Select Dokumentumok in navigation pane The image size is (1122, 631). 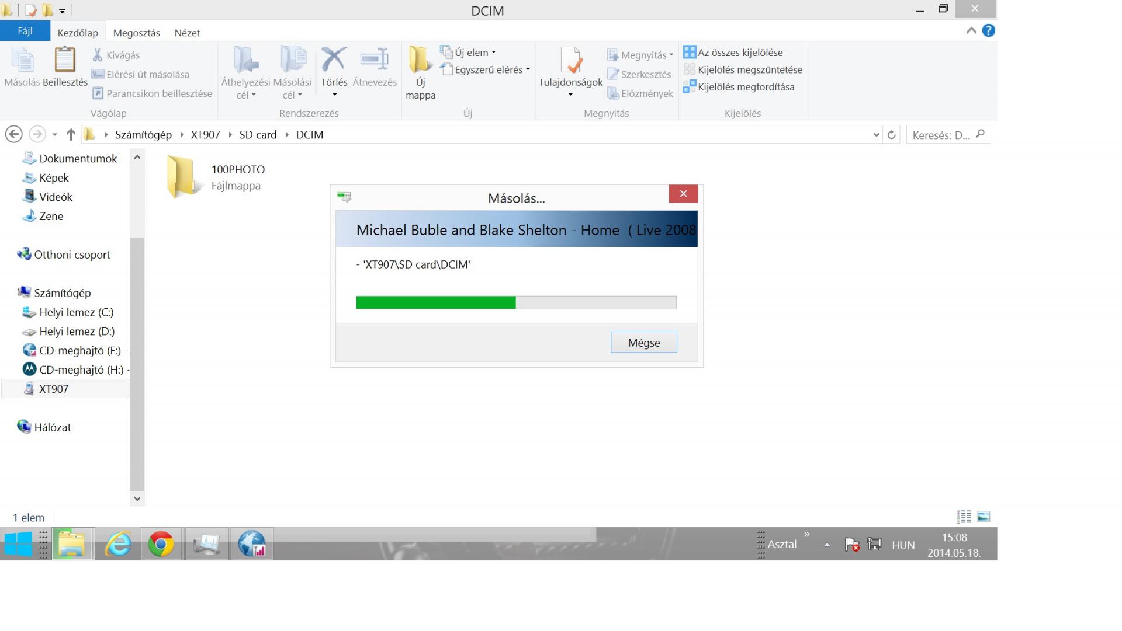point(71,158)
